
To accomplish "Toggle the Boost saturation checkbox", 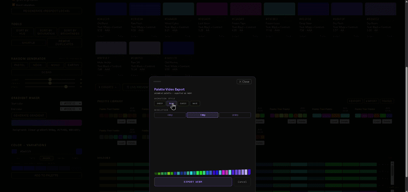I will point(14,5).
